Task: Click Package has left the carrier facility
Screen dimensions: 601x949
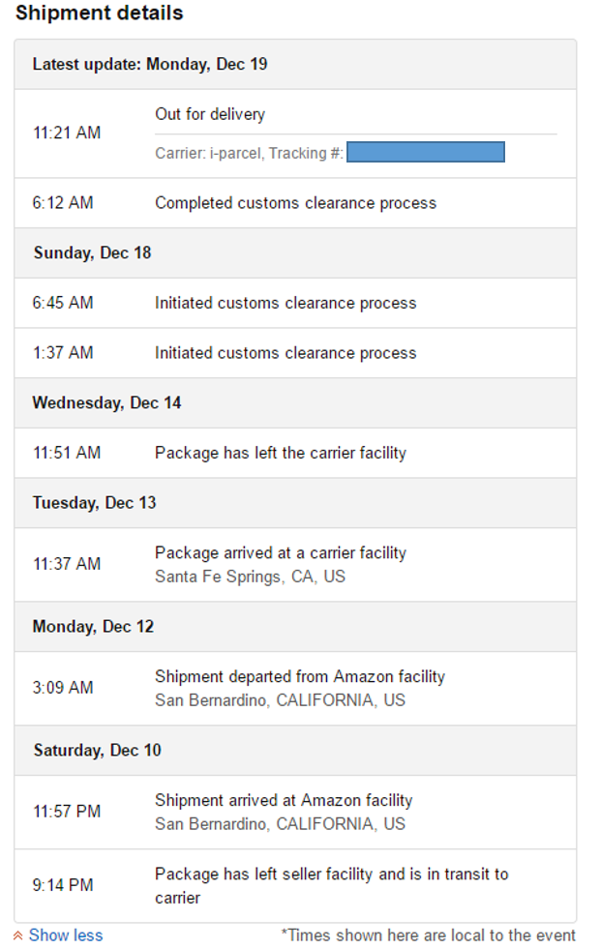Action: (281, 453)
